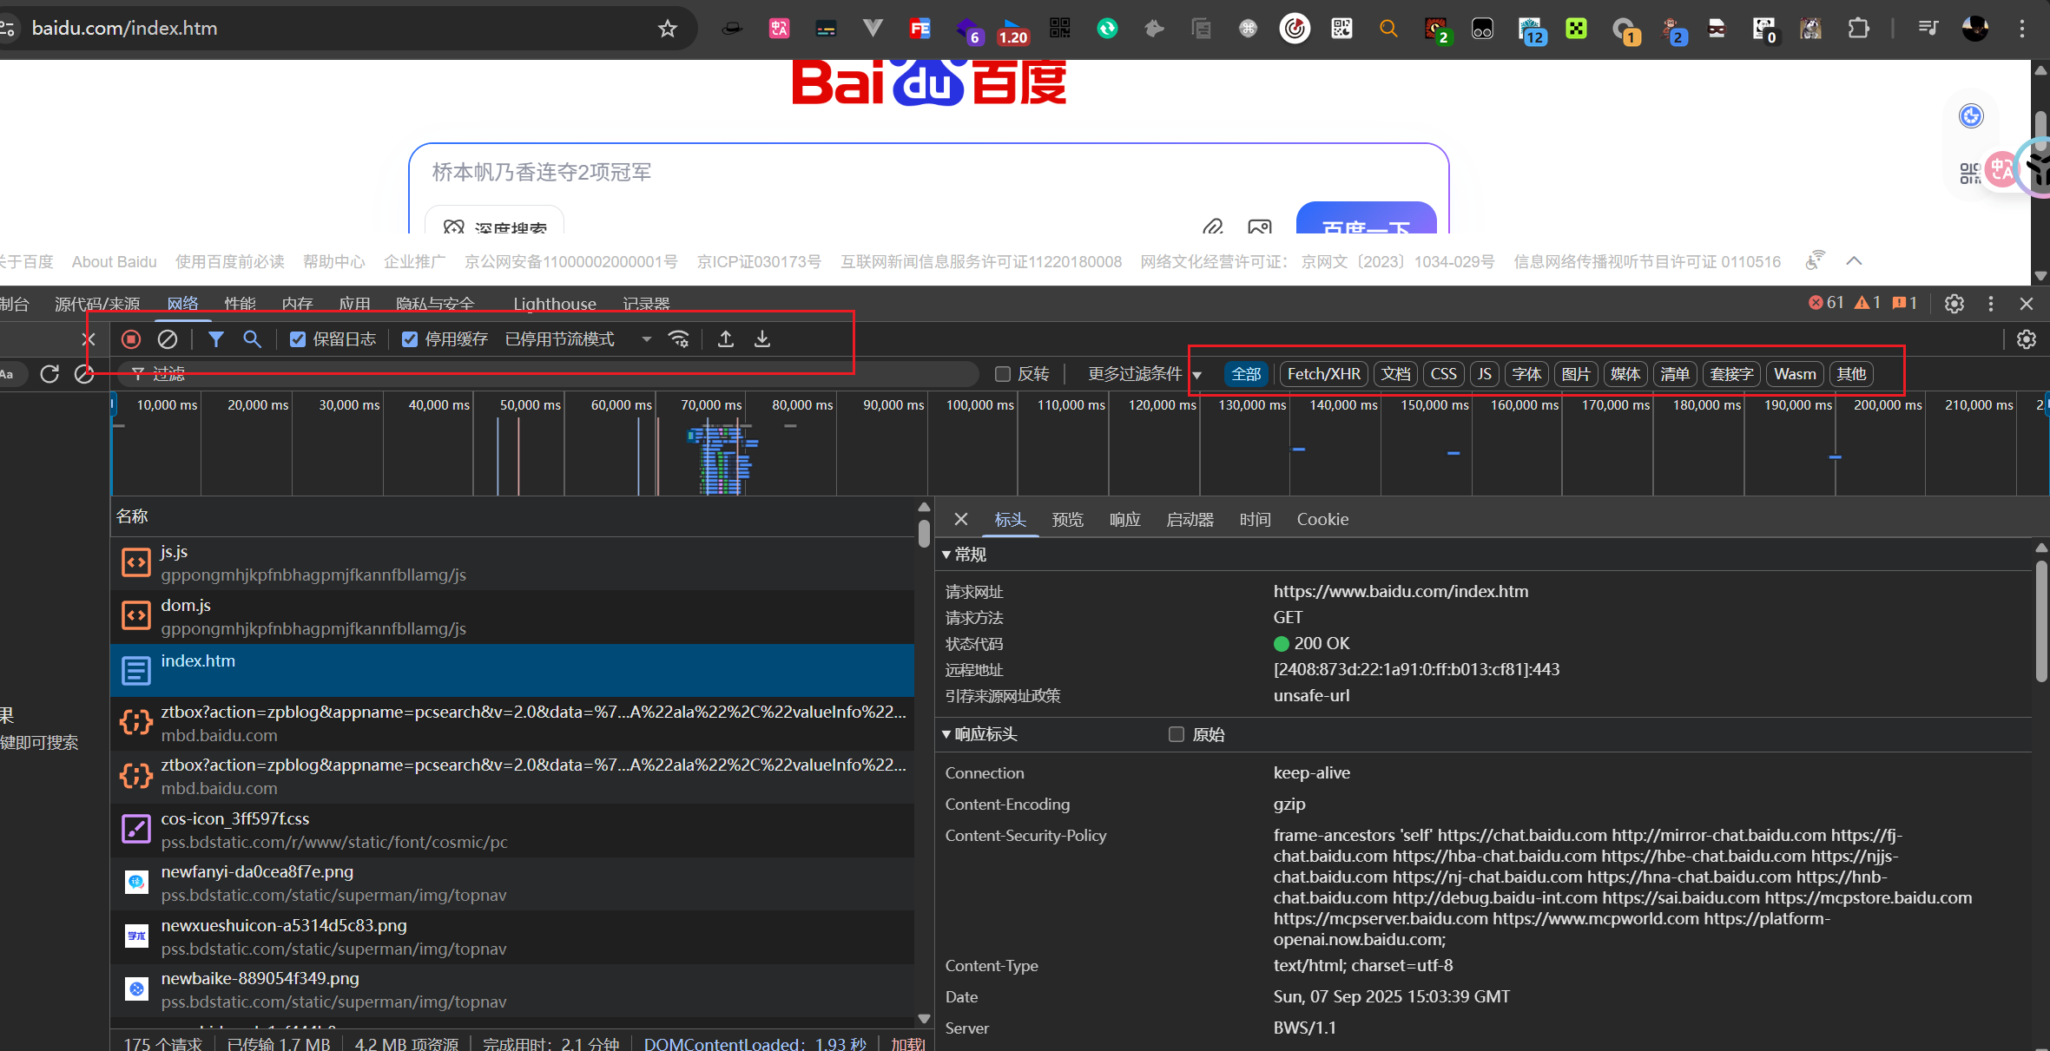The image size is (2050, 1051).
Task: Toggle the network filter funnel icon
Action: [216, 339]
